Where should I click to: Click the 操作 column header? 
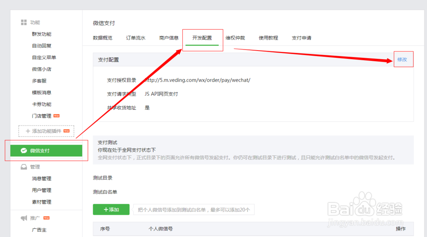[x=401, y=229]
